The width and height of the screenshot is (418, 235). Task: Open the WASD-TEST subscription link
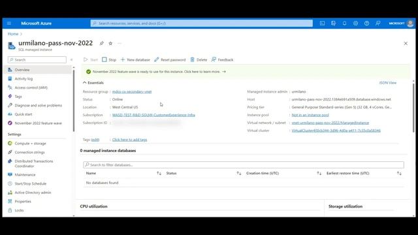[153, 115]
